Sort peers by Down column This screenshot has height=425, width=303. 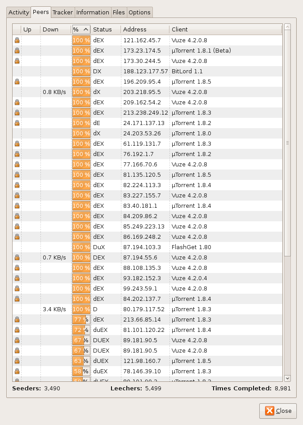coord(56,29)
